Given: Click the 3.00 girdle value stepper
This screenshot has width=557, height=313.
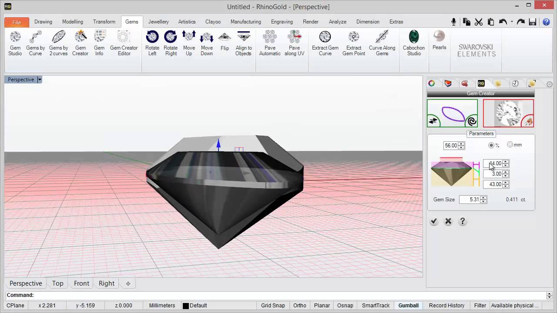Looking at the screenshot, I should [x=505, y=174].
